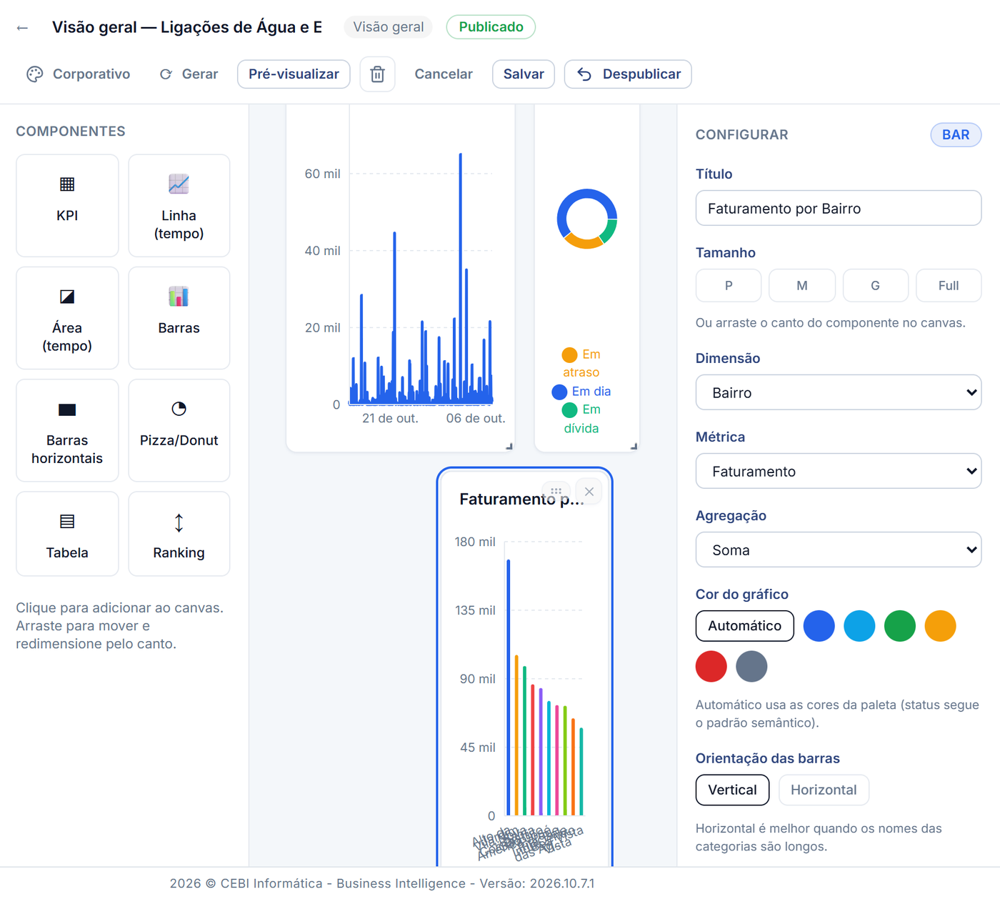Add a Ranking component
Viewport: 1000px width, 899px height.
coord(179,534)
